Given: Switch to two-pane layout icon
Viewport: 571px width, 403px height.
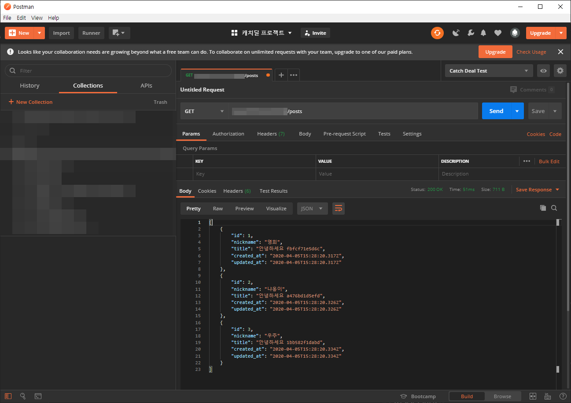Looking at the screenshot, I should point(533,396).
